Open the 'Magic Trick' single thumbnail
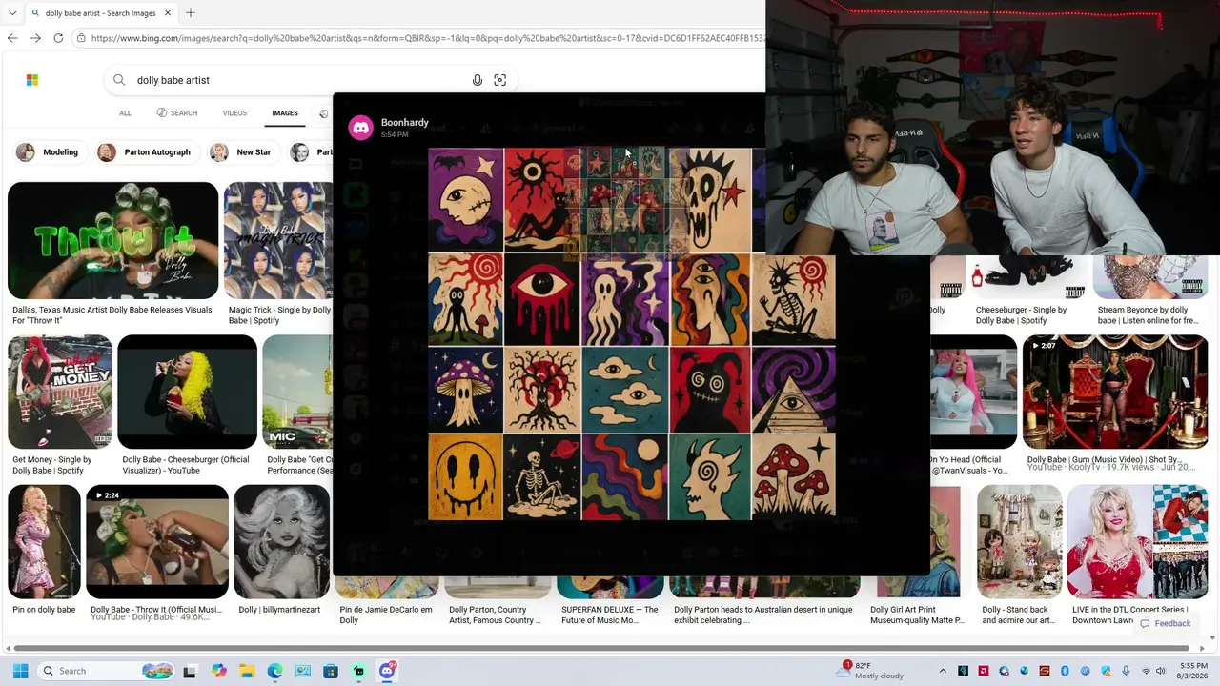This screenshot has width=1220, height=686. coord(278,240)
